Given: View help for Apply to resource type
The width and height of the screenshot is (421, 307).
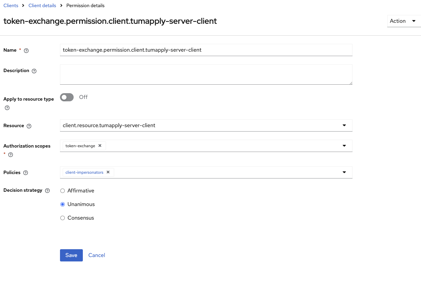Looking at the screenshot, I should [x=7, y=108].
